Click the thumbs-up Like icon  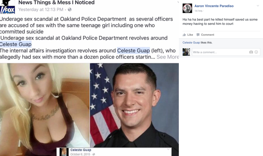184,35
